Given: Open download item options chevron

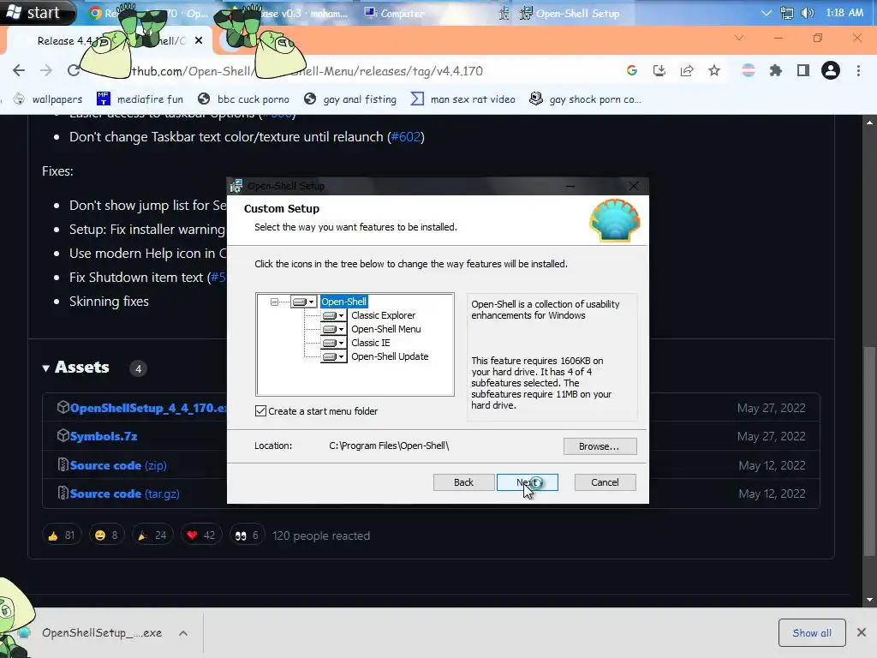Looking at the screenshot, I should [x=183, y=633].
